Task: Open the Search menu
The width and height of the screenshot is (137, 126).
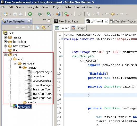Action: [46, 7]
